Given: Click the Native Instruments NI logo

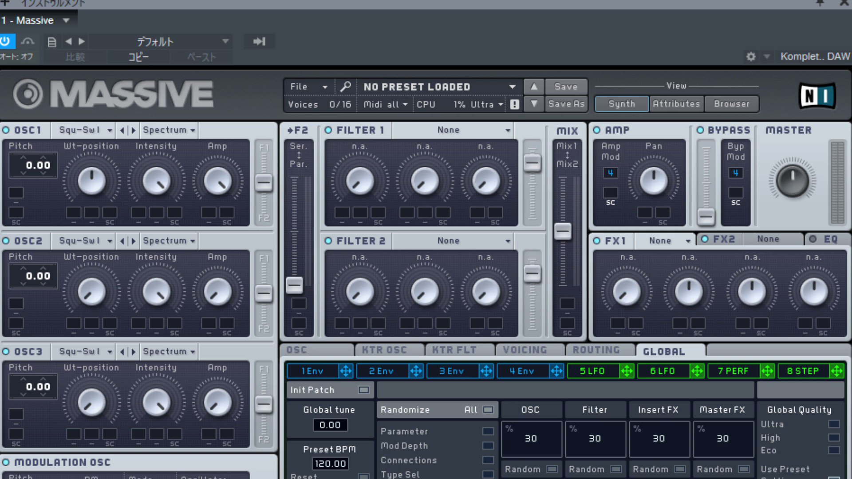Looking at the screenshot, I should (817, 95).
